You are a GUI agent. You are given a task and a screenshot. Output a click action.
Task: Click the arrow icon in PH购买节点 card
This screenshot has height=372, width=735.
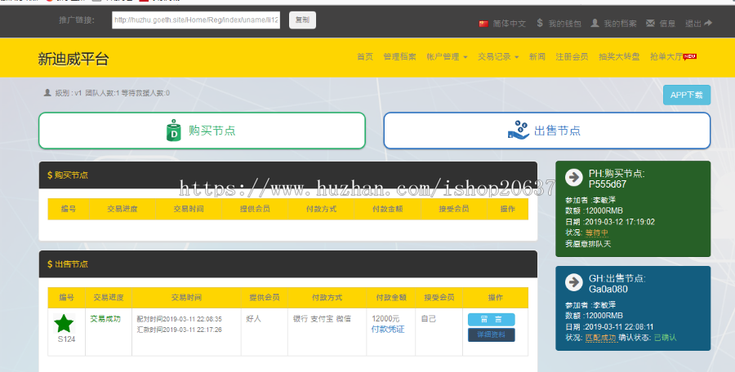point(574,177)
